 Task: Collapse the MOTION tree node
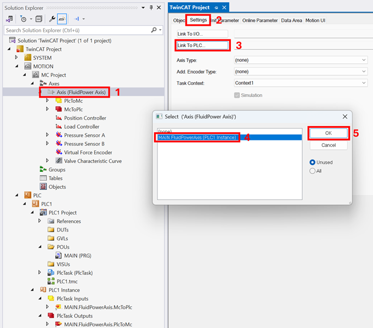17,66
